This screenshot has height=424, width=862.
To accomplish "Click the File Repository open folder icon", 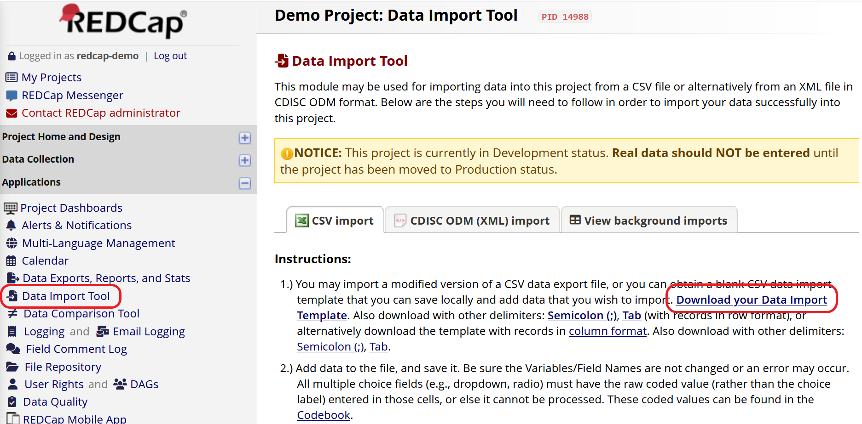I will [x=12, y=367].
